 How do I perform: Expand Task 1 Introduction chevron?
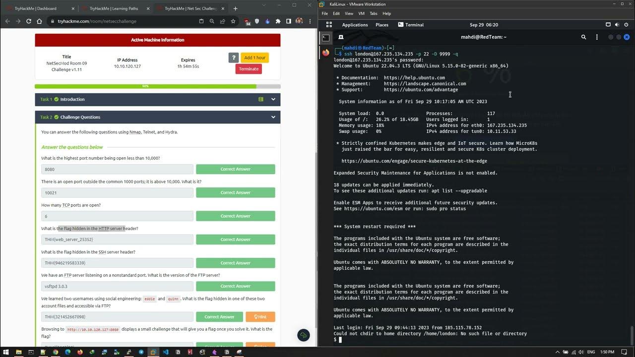[273, 99]
